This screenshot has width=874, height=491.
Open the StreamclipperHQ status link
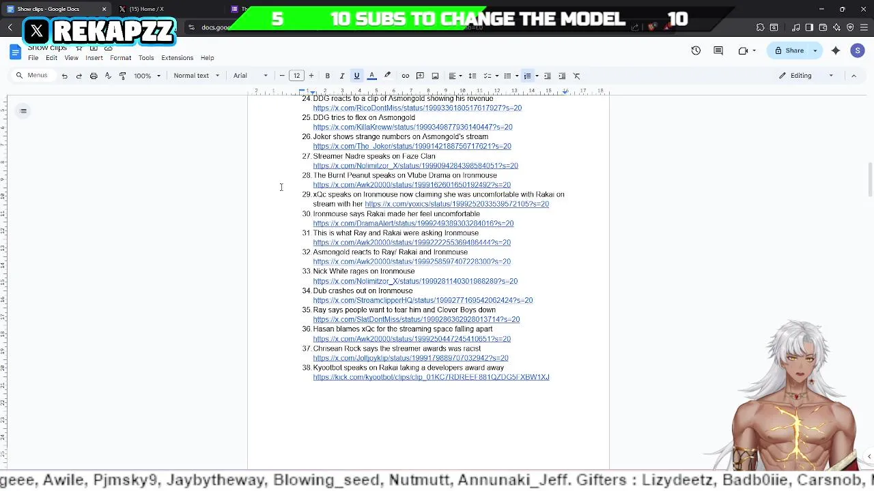(x=423, y=300)
